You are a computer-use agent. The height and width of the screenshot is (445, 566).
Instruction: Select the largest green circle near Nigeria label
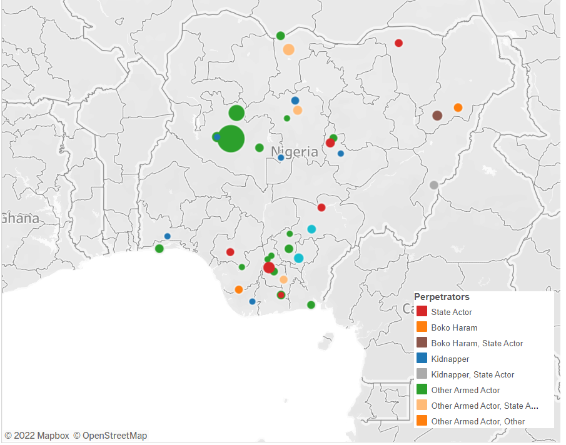click(231, 139)
